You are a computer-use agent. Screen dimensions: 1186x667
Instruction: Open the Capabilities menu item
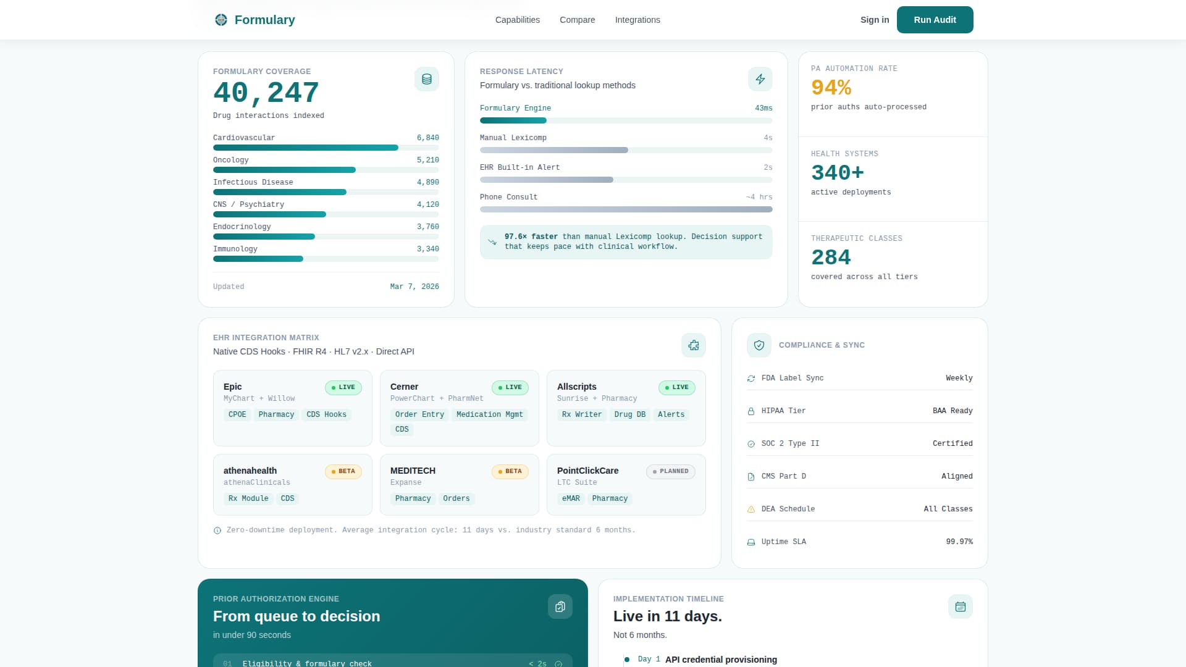coord(518,20)
